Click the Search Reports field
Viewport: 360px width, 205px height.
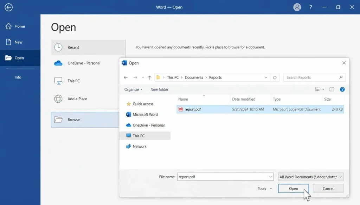(x=314, y=77)
